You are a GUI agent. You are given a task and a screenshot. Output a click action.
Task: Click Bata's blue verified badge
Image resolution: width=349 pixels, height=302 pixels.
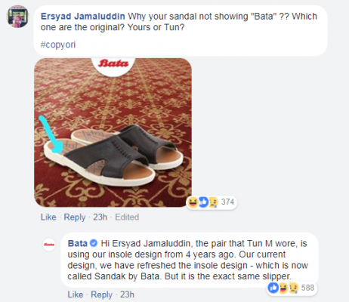tap(94, 243)
